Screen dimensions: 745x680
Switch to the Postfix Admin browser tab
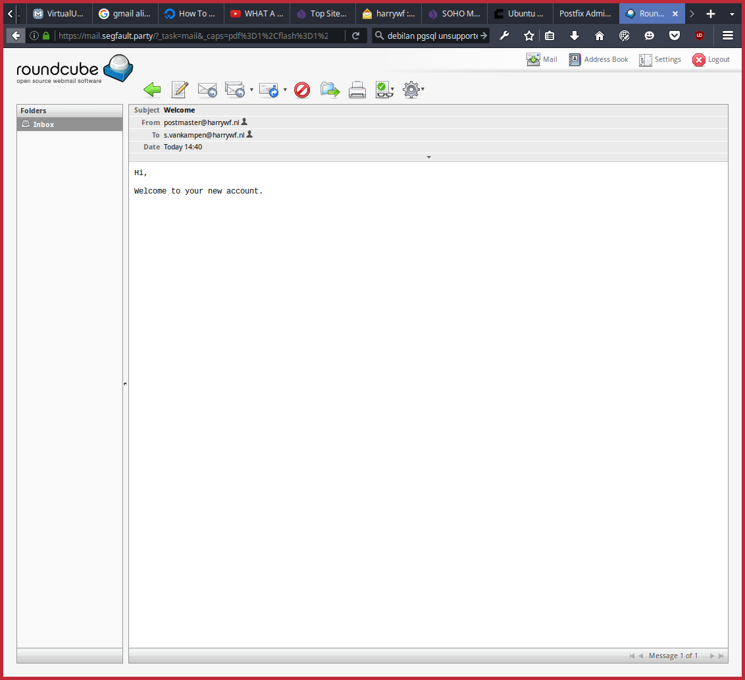584,13
